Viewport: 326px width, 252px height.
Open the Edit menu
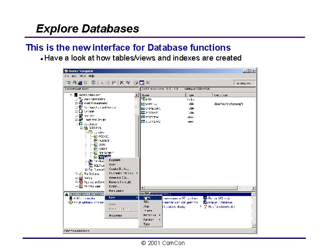pyautogui.click(x=74, y=76)
